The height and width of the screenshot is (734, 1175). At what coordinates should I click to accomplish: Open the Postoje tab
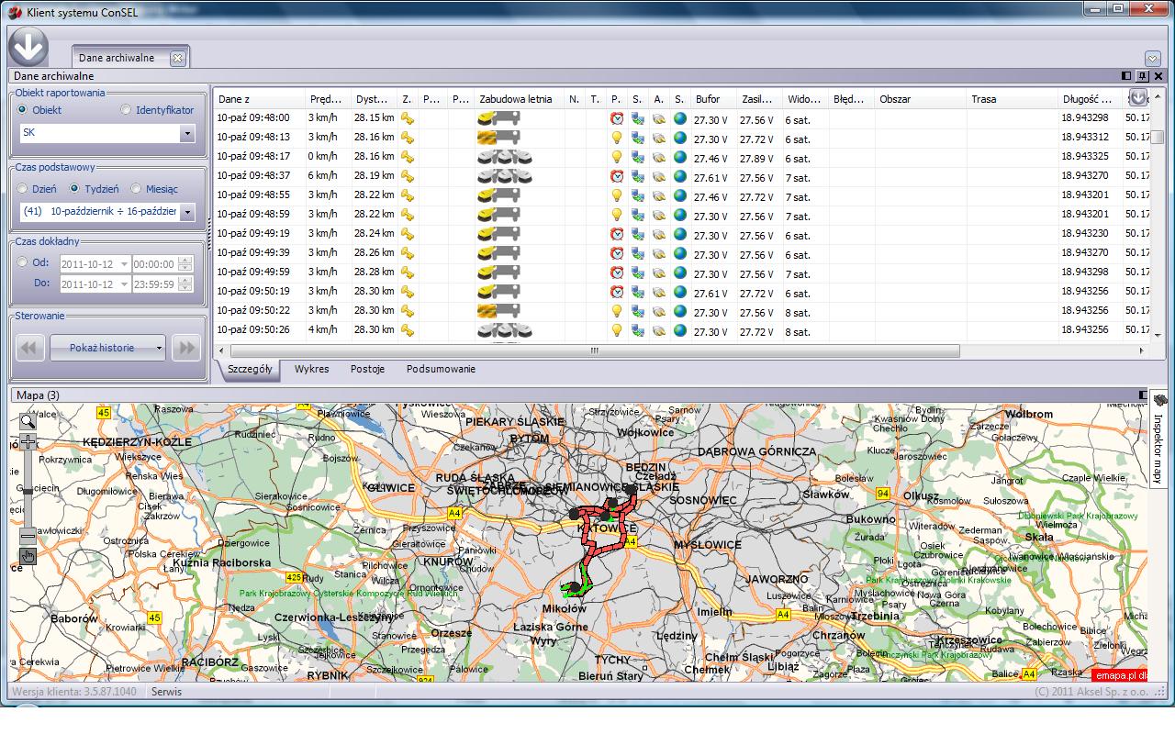click(367, 369)
